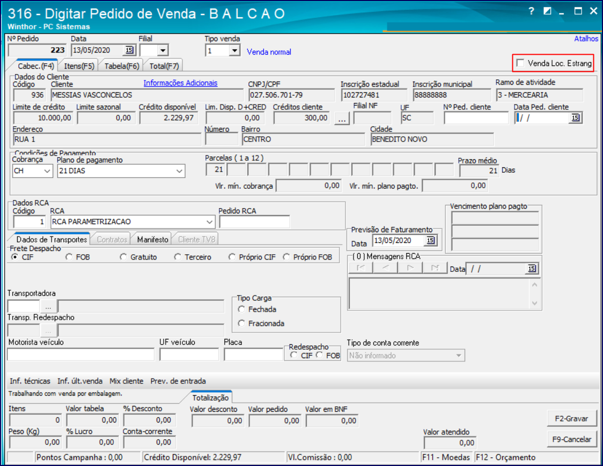Switch to the Itens(F5) tab
Image resolution: width=603 pixels, height=466 pixels.
click(79, 66)
